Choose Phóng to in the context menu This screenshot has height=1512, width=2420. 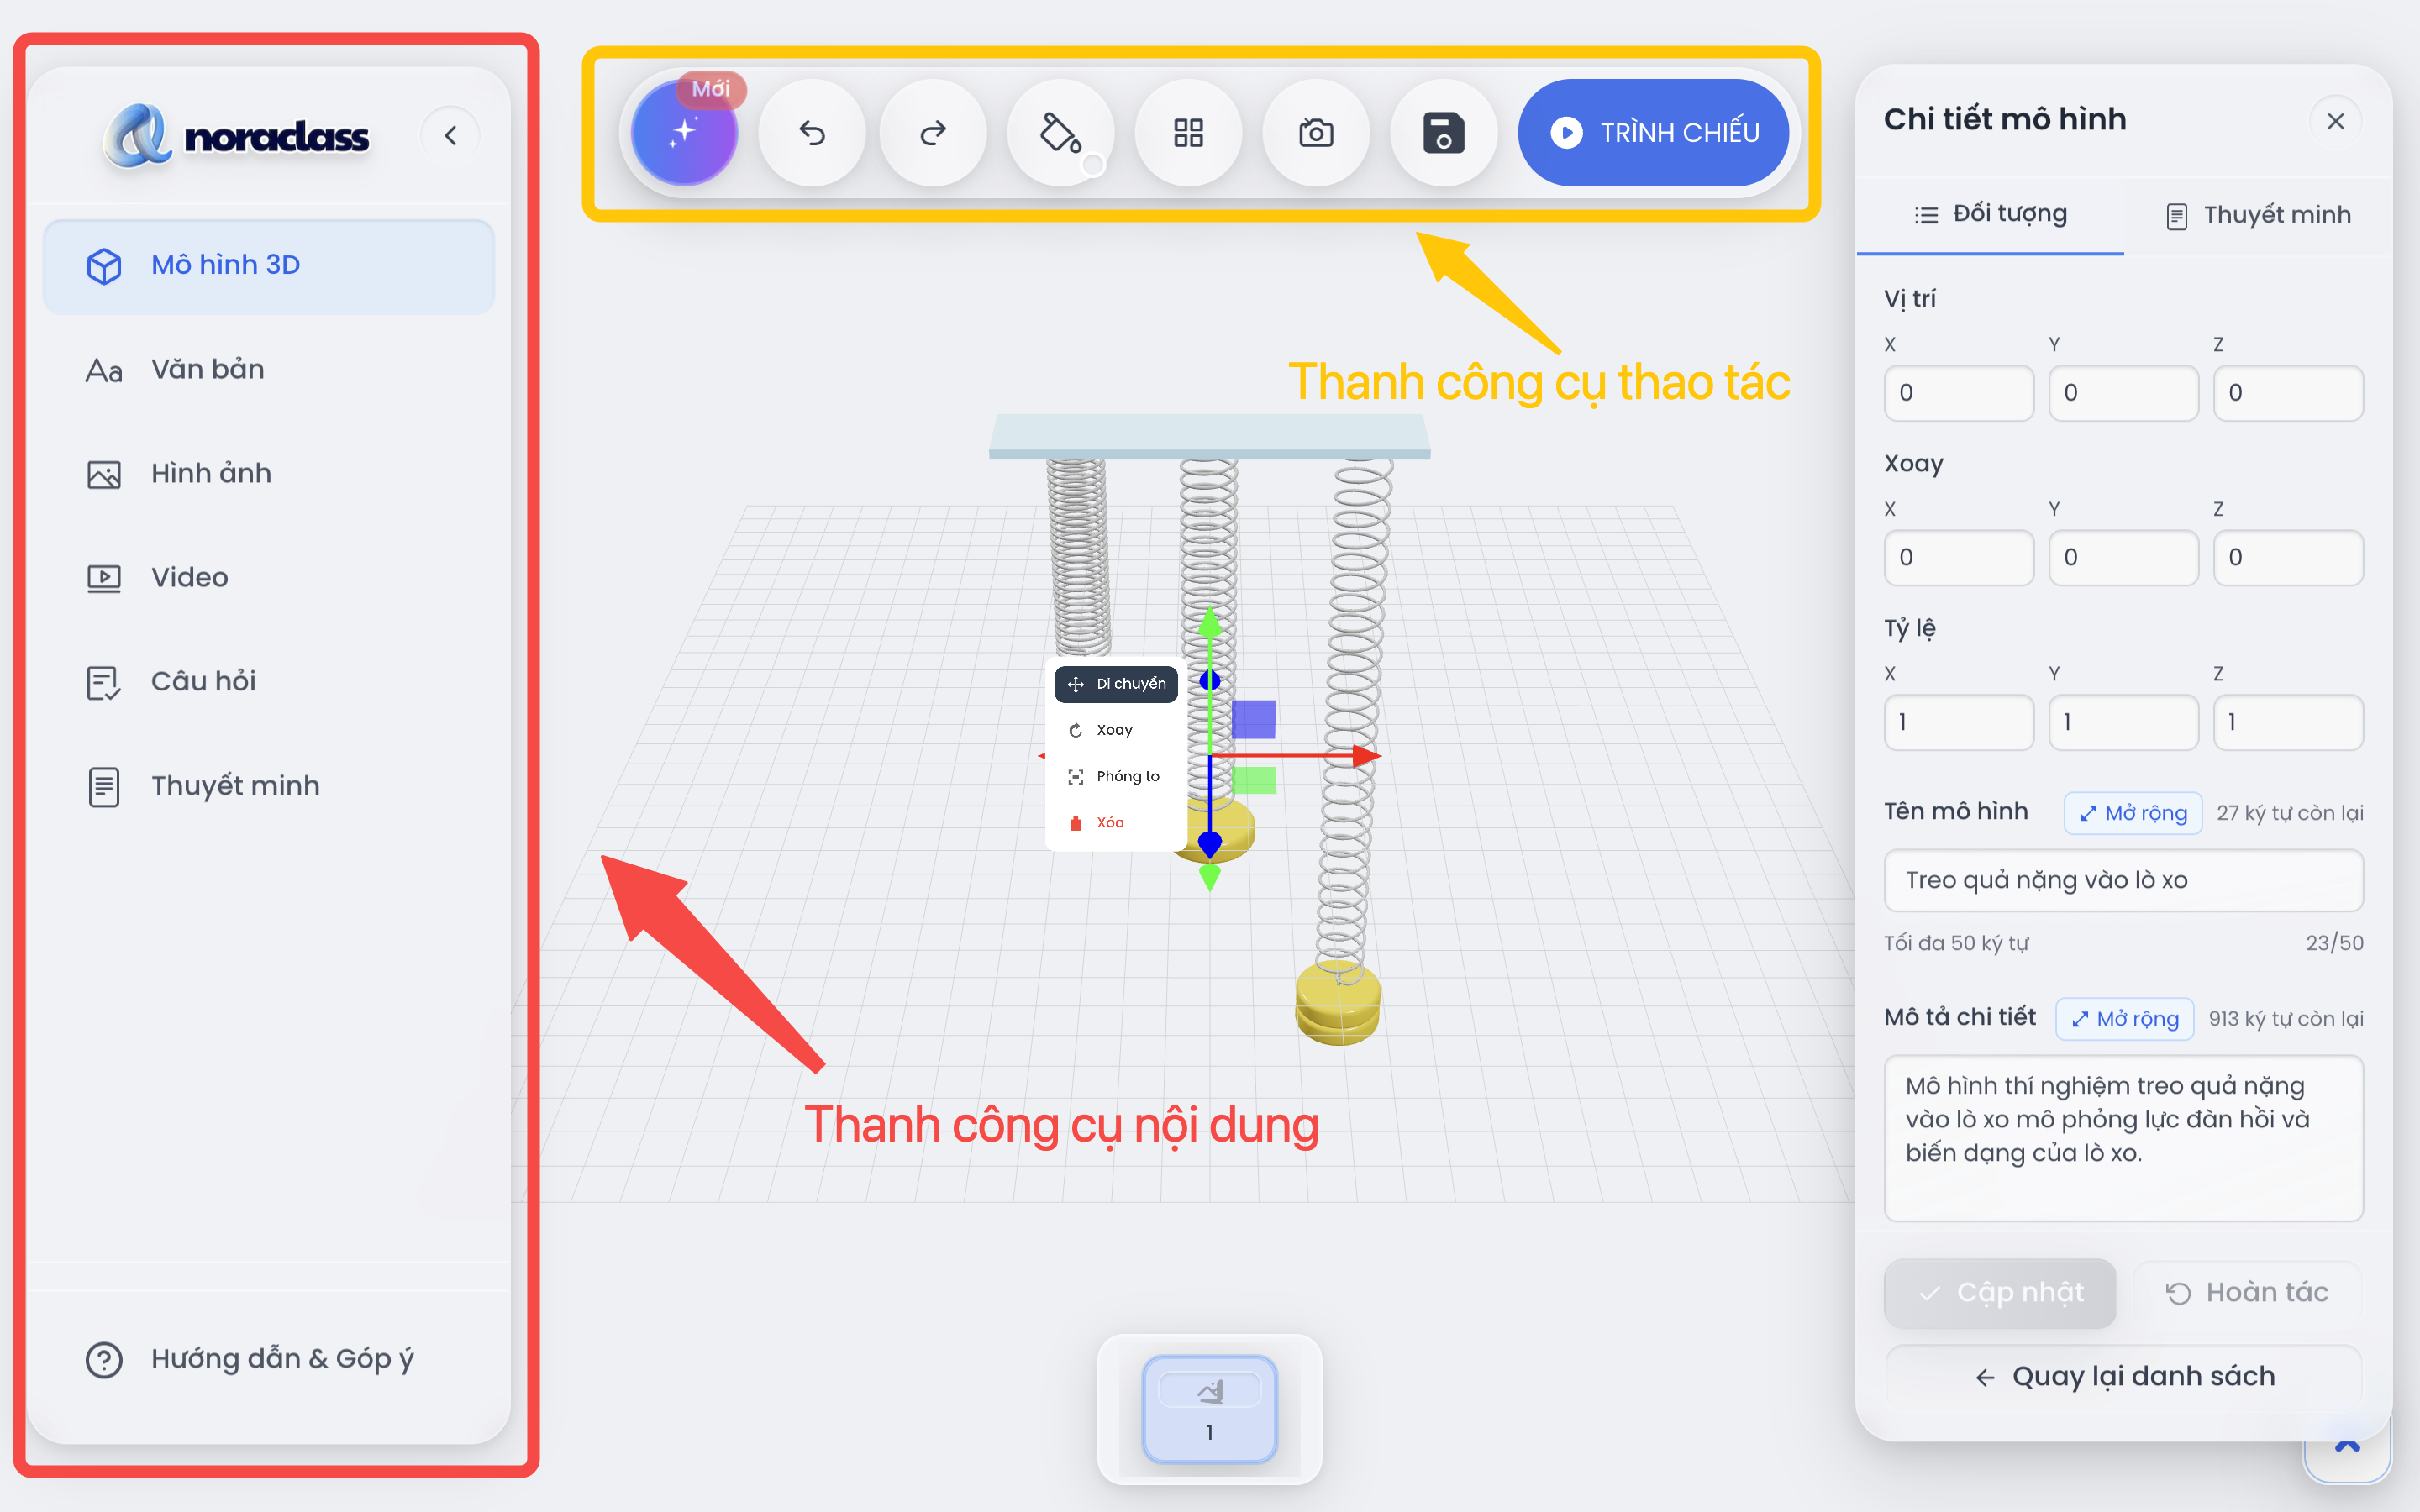[1116, 776]
